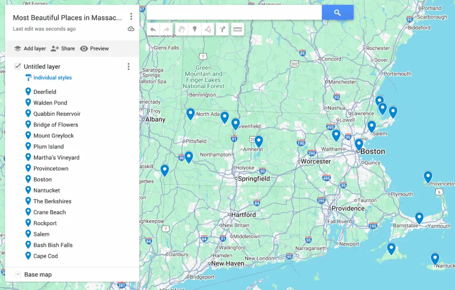Open the Individual styles link
The image size is (455, 290).
[52, 77]
